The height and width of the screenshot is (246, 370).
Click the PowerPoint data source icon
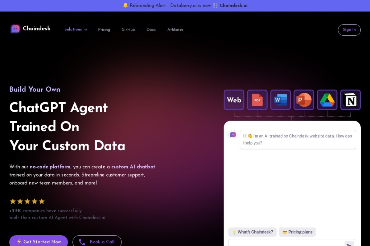(x=304, y=100)
